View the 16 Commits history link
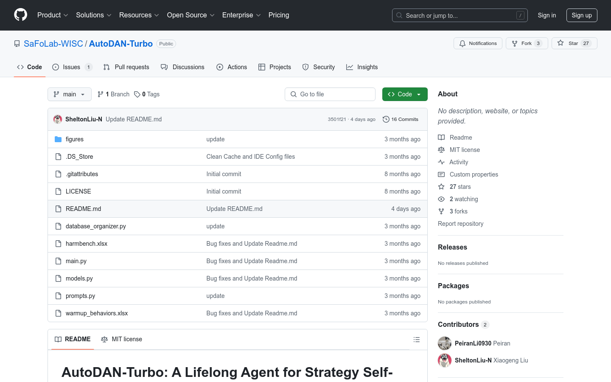The image size is (611, 382). click(401, 119)
